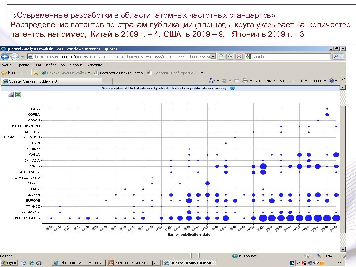Open the Безопасность command bar menu

pyautogui.click(x=293, y=81)
